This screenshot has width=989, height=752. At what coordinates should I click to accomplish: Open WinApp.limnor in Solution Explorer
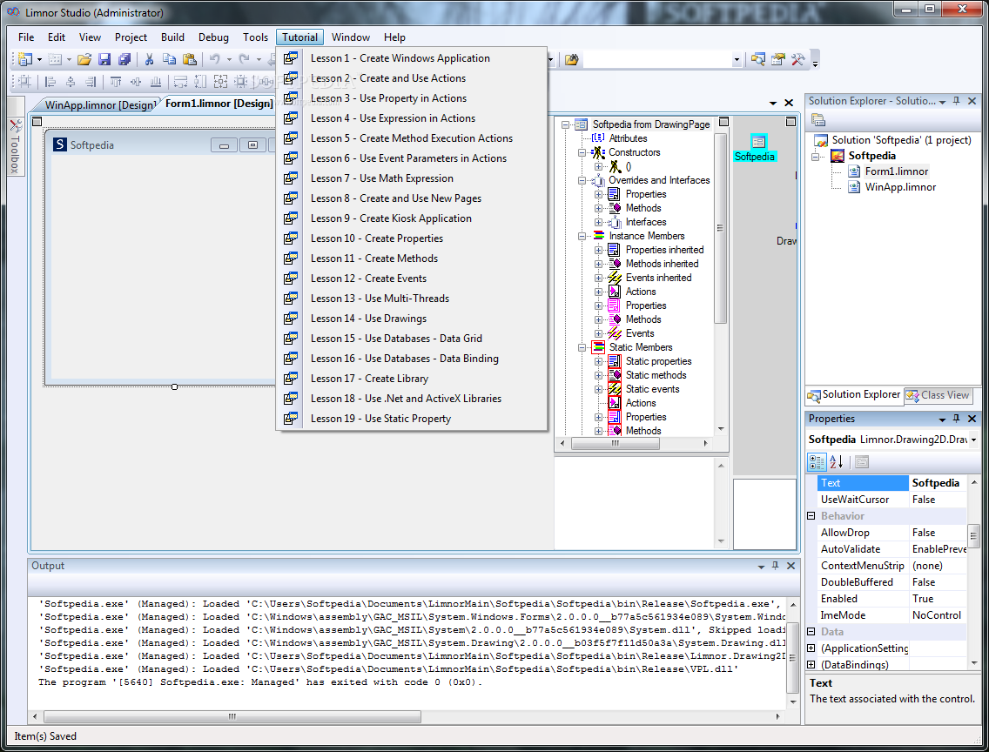click(x=900, y=187)
